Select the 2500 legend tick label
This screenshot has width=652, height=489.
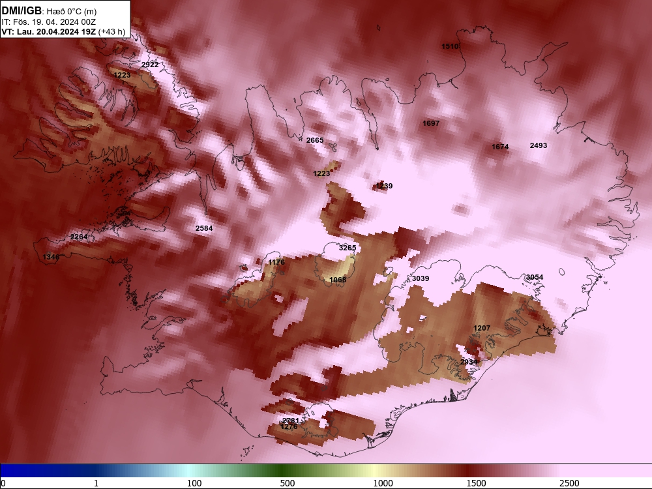pos(569,483)
